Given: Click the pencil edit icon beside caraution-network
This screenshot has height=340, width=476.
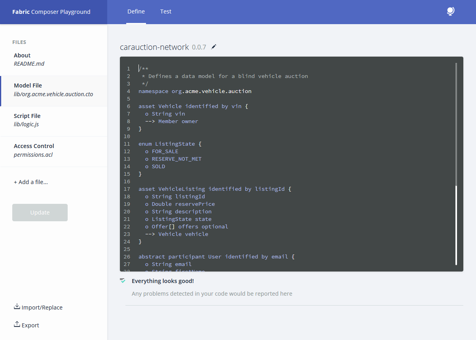Looking at the screenshot, I should (214, 47).
